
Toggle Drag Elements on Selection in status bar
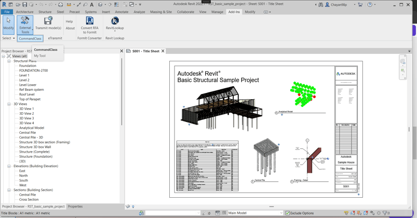pos(372,213)
